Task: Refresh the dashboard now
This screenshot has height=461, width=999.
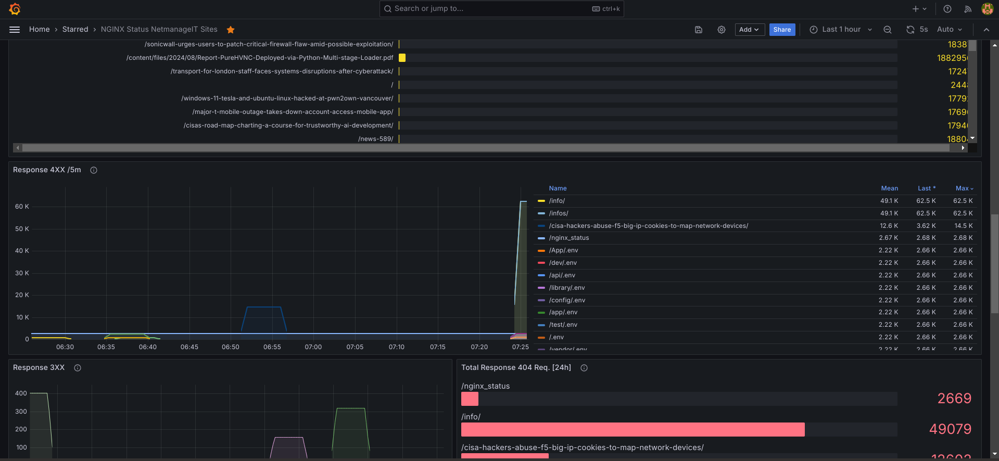Action: point(910,30)
